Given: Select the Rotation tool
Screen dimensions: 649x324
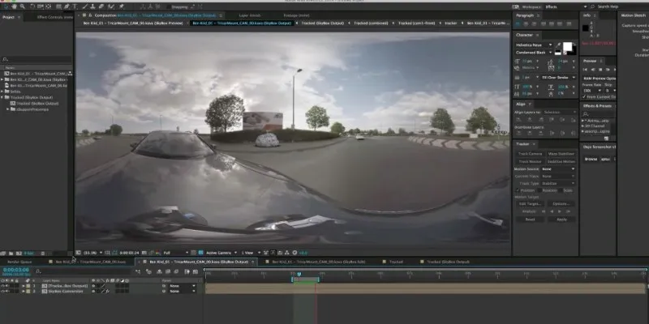Looking at the screenshot, I should (x=32, y=6).
